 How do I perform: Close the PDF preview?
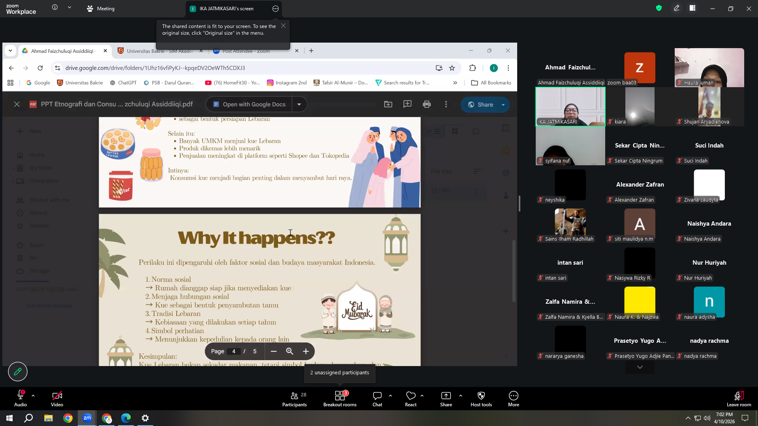[17, 104]
